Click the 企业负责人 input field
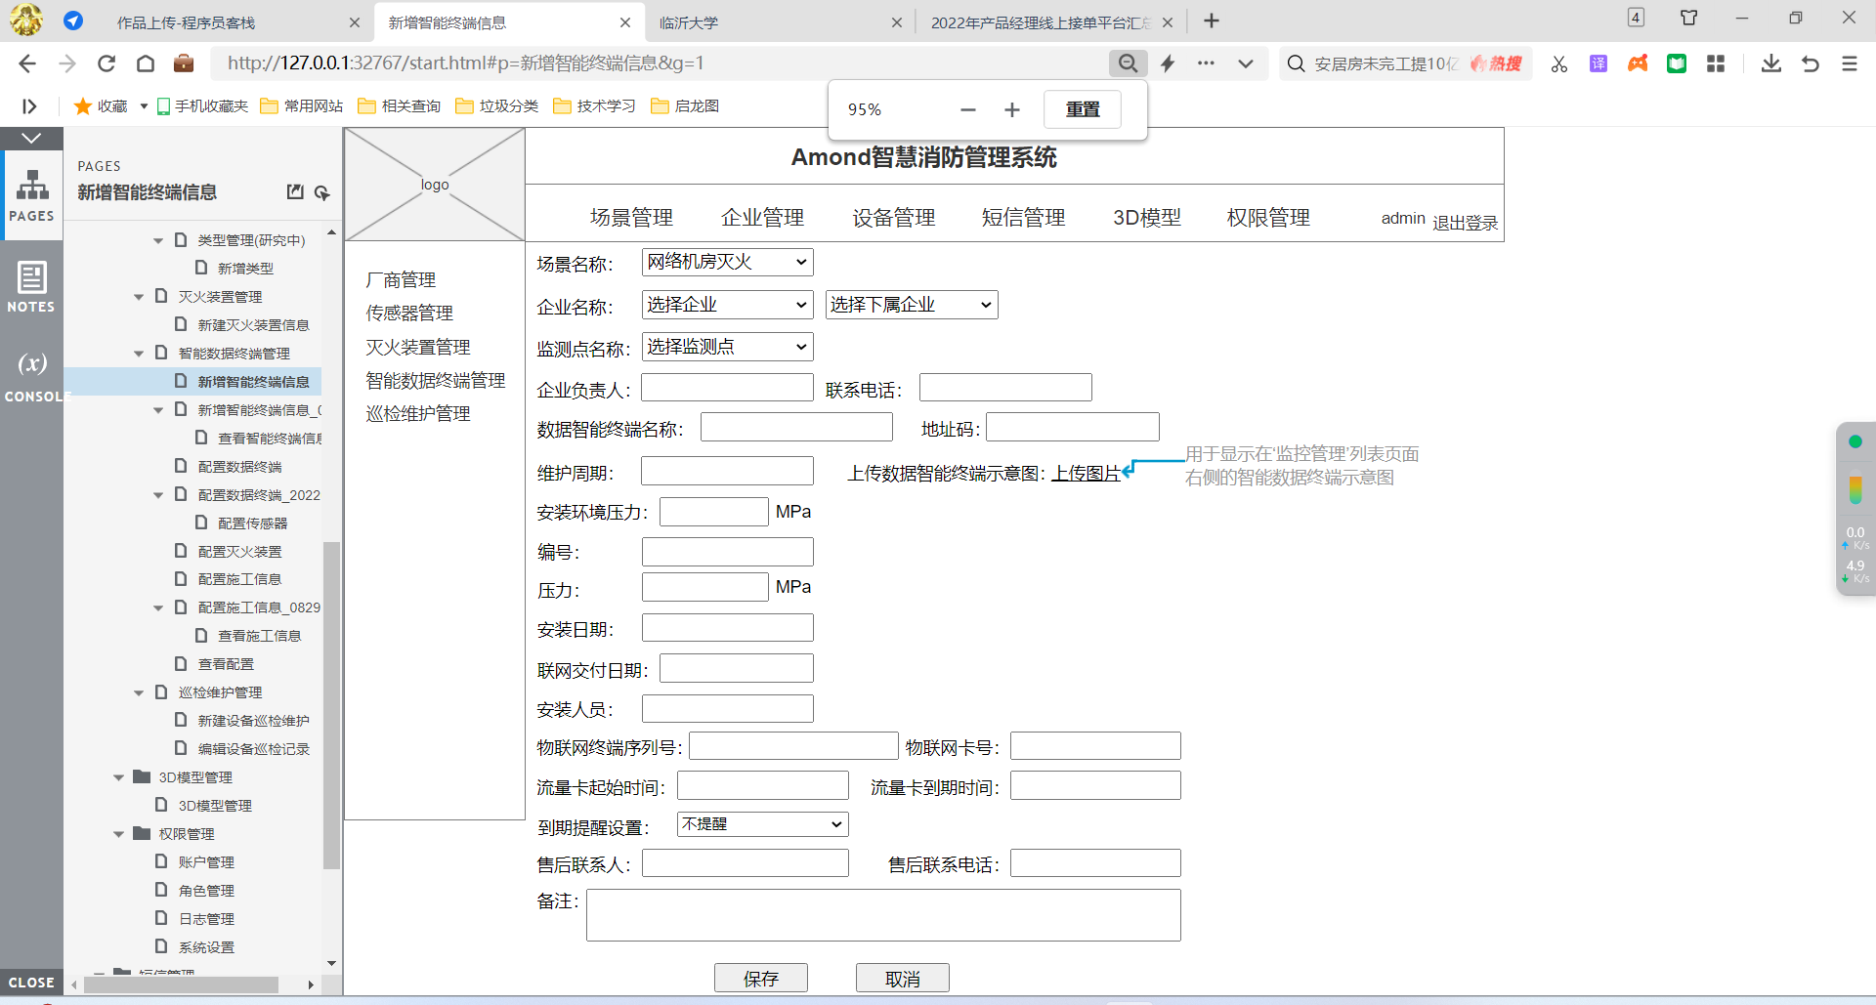1876x1005 pixels. click(728, 388)
